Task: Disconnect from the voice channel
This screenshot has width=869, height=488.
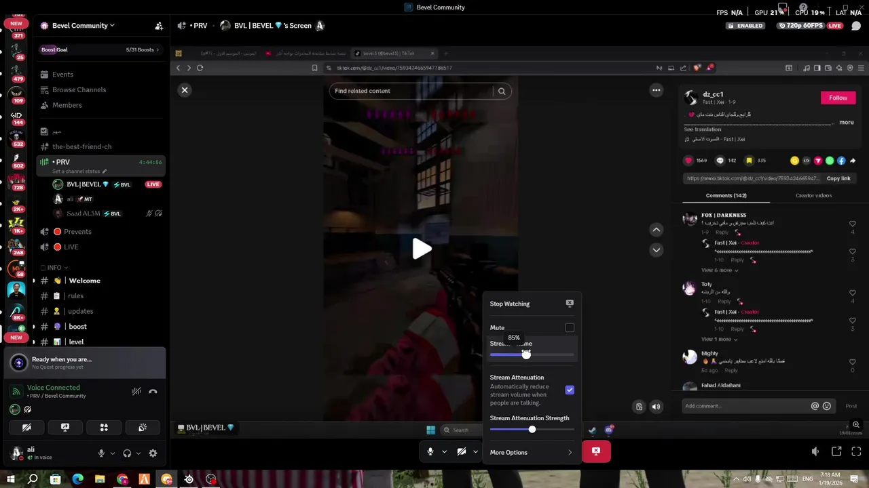Action: pyautogui.click(x=153, y=391)
